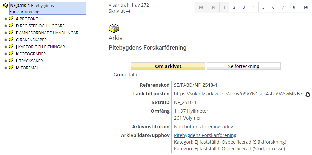Click the A PROTOKOLL series box icon

(11, 19)
